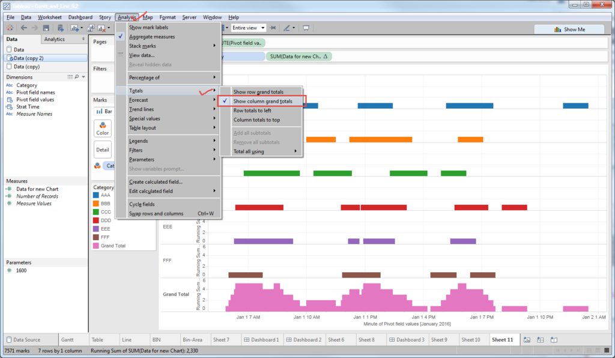Image resolution: width=615 pixels, height=358 pixels.
Task: Click the Category pill on Marks card
Action: [109, 166]
